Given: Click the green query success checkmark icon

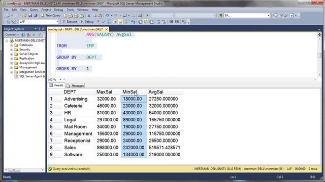Looking at the screenshot, I should (x=50, y=169).
